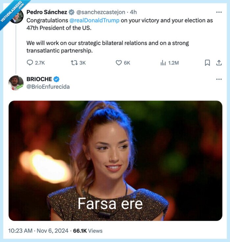Click the reply icon with 2.7K
Screen dimensions: 230x242
[x=30, y=63]
